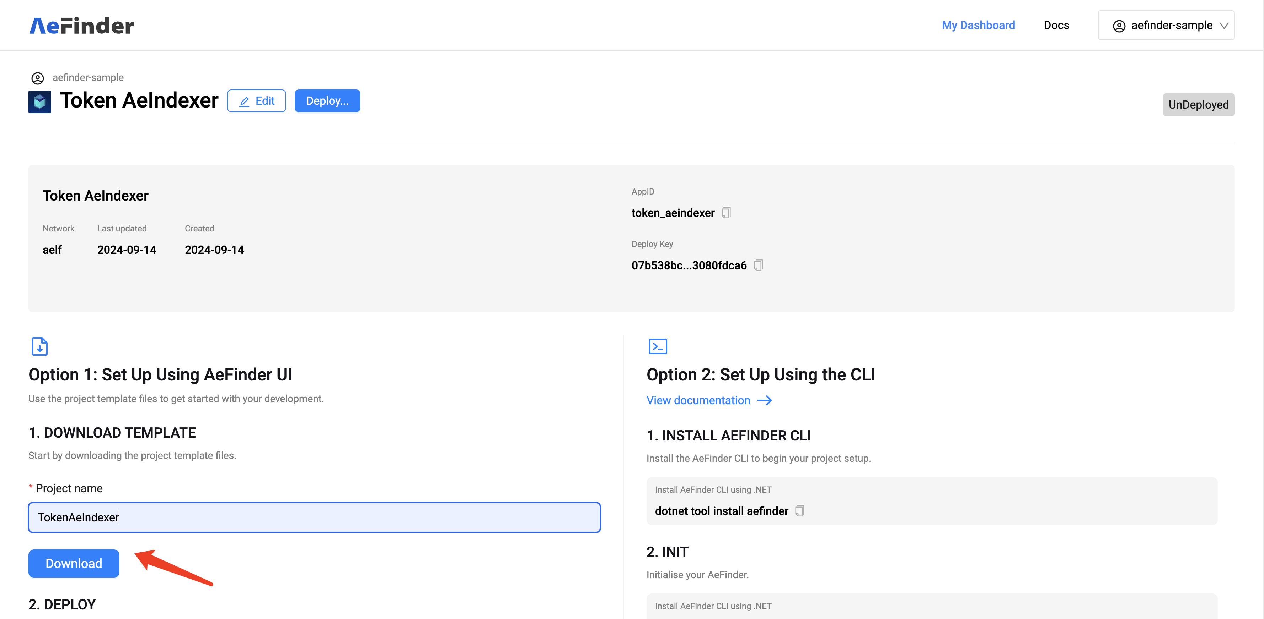Click the file download icon above Option 1
This screenshot has width=1264, height=619.
(x=40, y=346)
